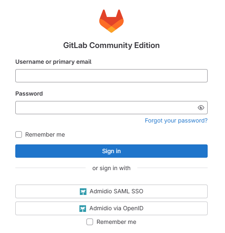
Task: Click the Remember me text below Admidio via OpenID
Action: [117, 222]
